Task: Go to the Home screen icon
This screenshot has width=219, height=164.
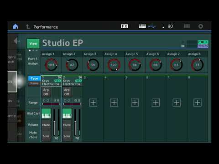Action: click(16, 26)
